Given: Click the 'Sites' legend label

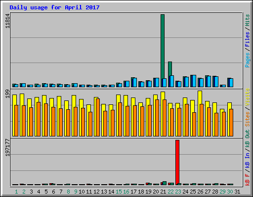Looking at the screenshot, I should 247,119.
